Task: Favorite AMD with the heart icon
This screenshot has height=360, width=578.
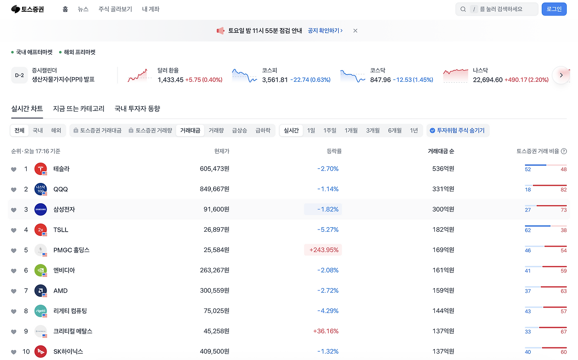Action: coord(14,291)
